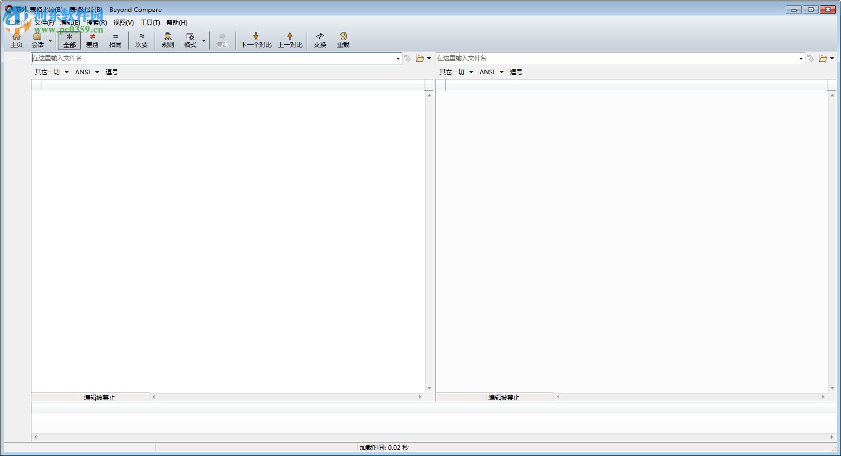This screenshot has height=456, width=841.
Task: Expand the 会话 dropdown arrow
Action: click(x=50, y=40)
